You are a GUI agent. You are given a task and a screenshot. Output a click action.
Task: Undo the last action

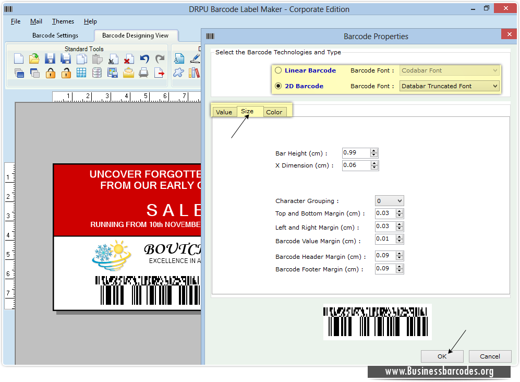point(144,59)
